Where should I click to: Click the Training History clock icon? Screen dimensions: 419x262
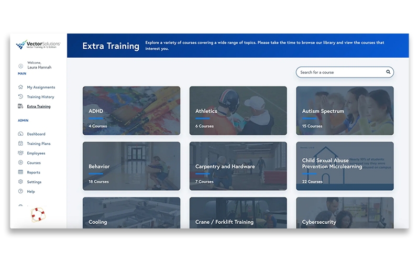[x=20, y=96]
